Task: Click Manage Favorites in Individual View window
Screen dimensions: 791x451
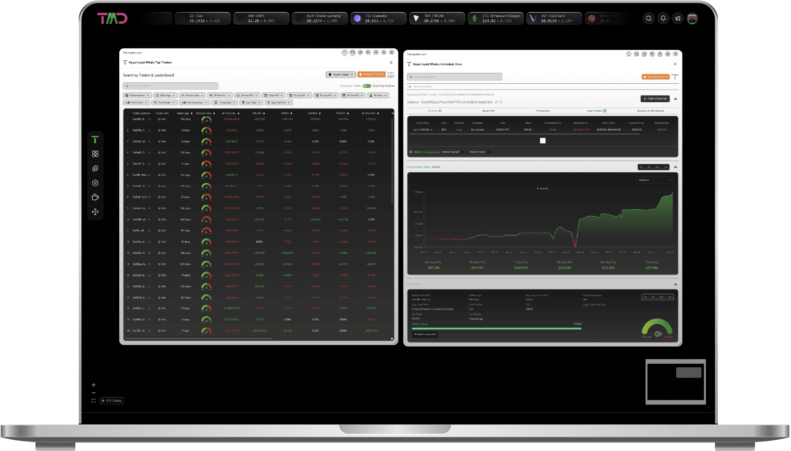Action: pos(656,77)
